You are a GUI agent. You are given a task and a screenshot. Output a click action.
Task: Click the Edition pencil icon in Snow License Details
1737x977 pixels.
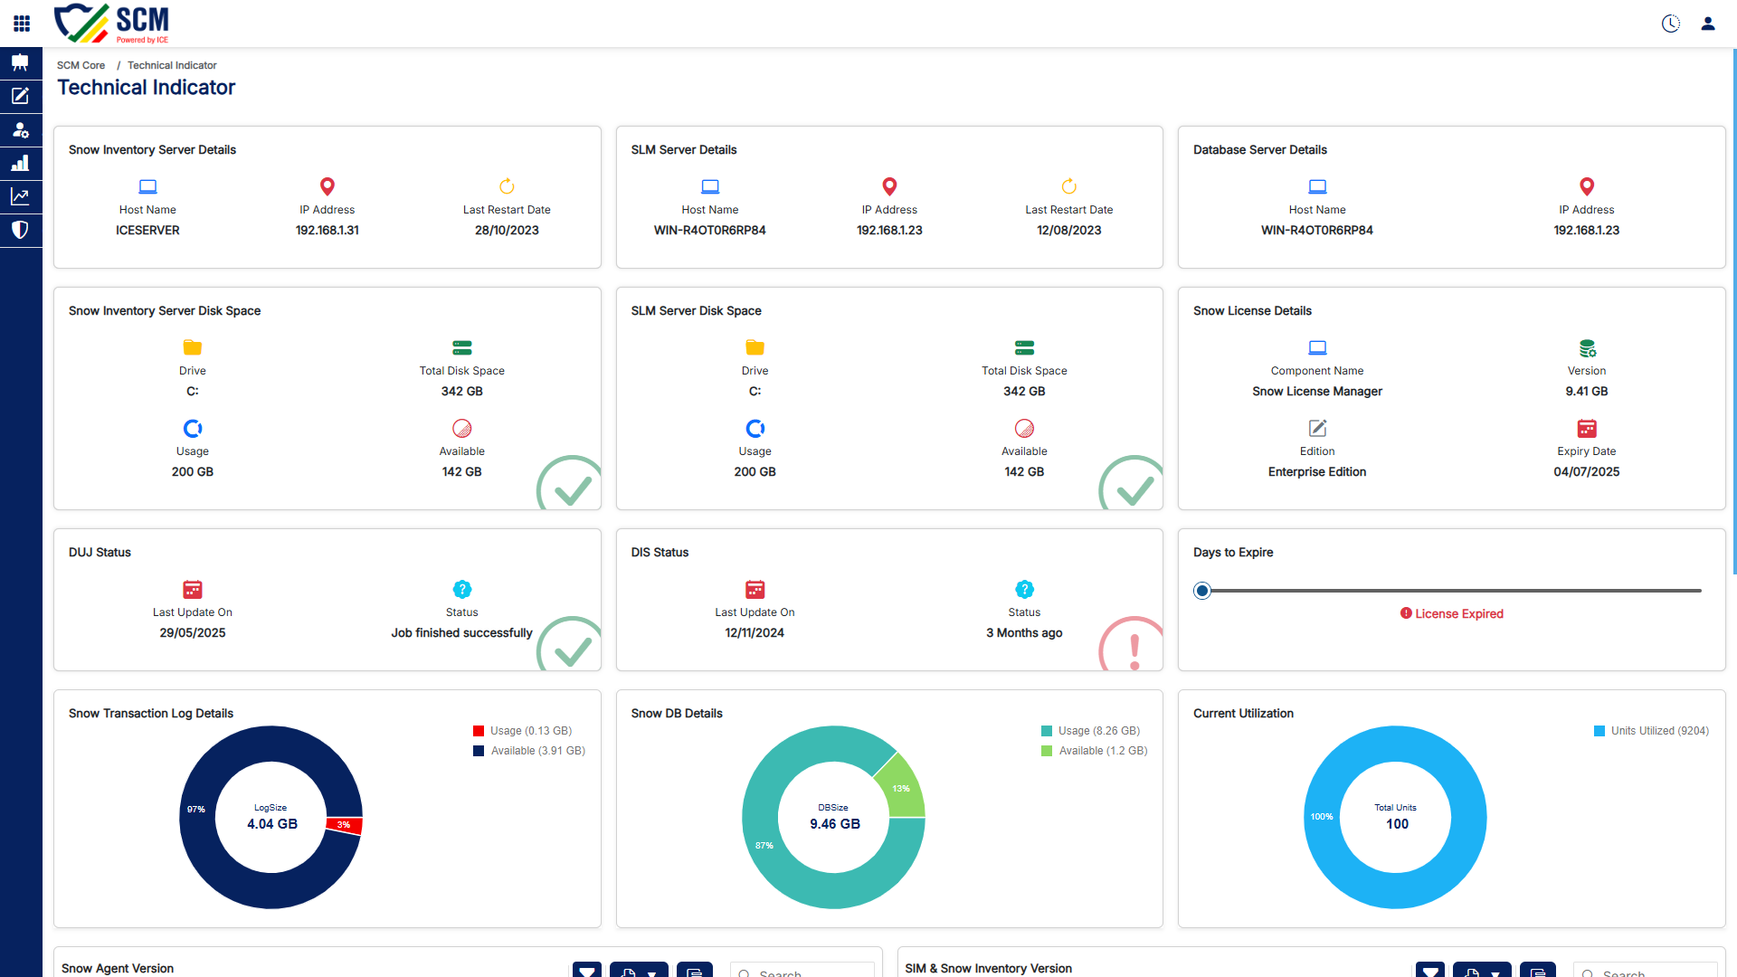click(x=1317, y=428)
